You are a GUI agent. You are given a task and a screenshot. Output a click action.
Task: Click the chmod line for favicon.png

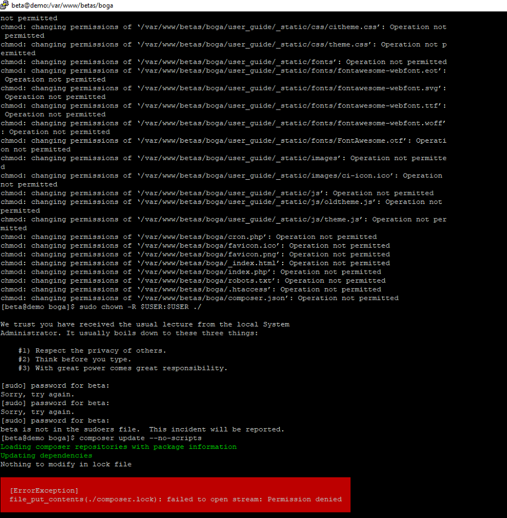pos(195,255)
